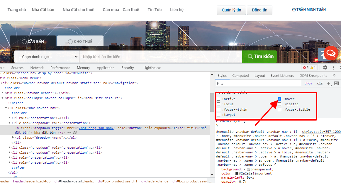Screen dimensions: 341x183
Task: Focus the Styles Filter input field
Action: pos(259,84)
